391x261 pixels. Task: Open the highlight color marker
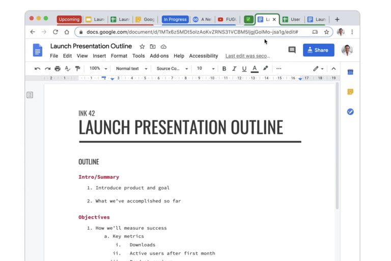[x=265, y=68]
